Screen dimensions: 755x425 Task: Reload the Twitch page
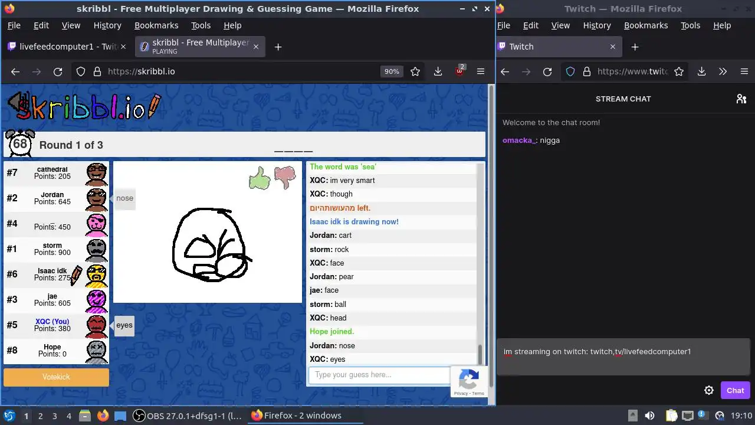(547, 71)
